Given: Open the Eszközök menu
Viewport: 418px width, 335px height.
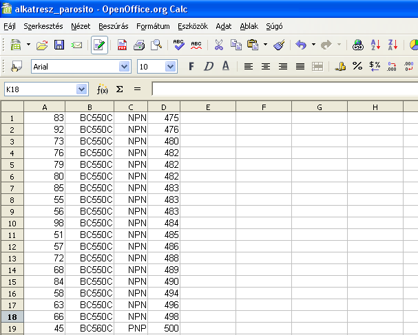Looking at the screenshot, I should point(193,26).
